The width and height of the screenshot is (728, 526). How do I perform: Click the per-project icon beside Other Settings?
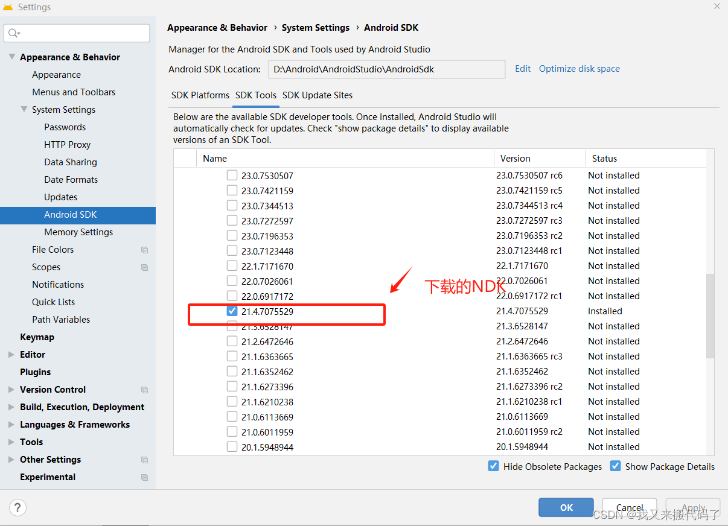pos(144,459)
